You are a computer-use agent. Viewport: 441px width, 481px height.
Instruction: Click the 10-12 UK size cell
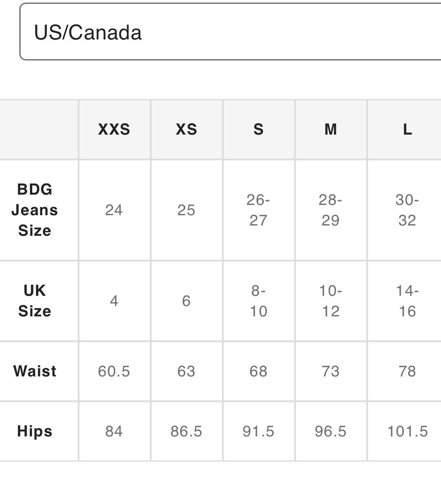coord(331,301)
